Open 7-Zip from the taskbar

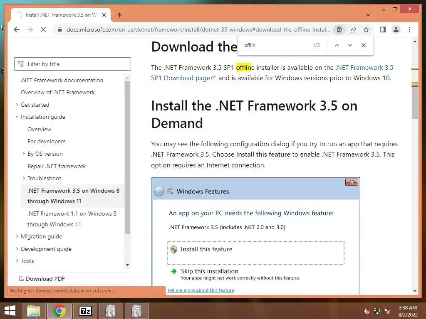(85, 311)
